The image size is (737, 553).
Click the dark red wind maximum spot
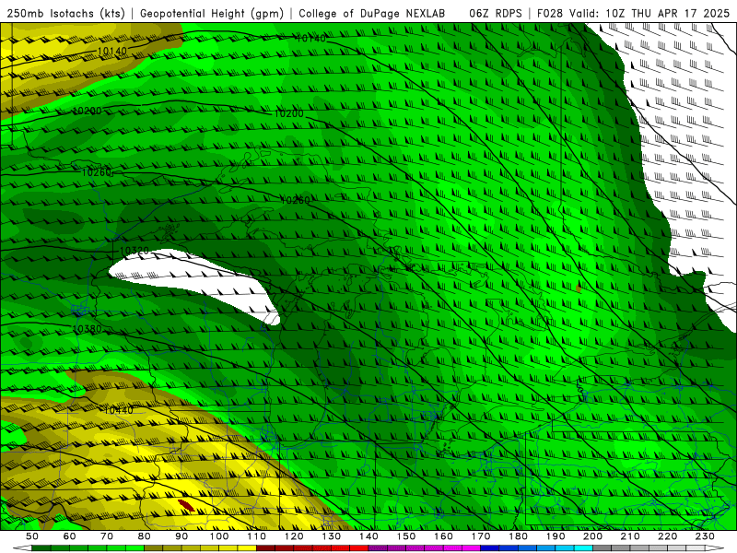tap(186, 505)
